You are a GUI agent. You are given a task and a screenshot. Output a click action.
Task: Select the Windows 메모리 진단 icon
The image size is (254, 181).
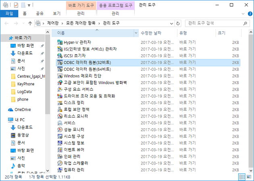tap(60, 76)
